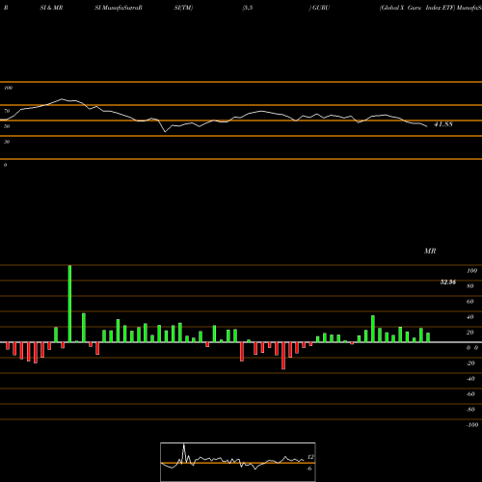
Task: Click the '-80' label on the MR axis
Action: pos(470,410)
